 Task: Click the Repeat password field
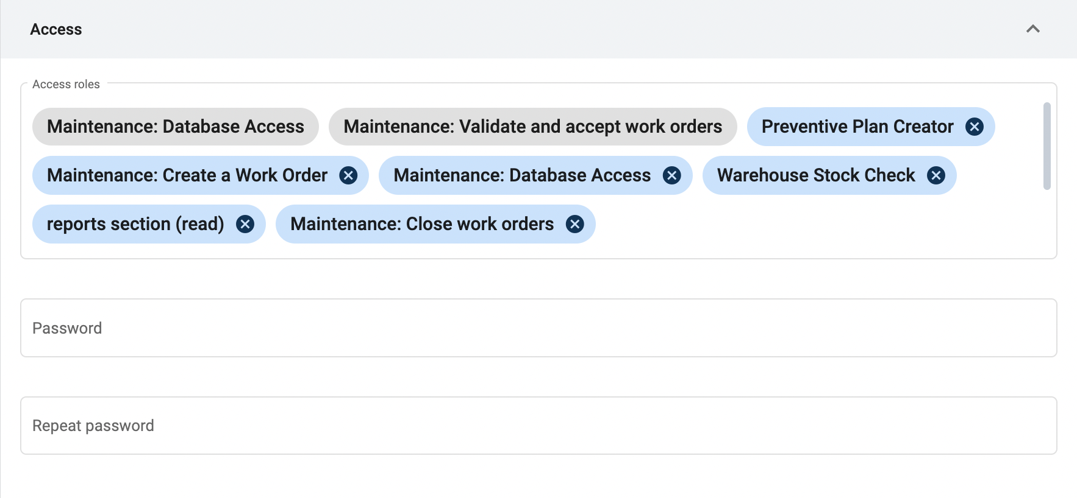pyautogui.click(x=538, y=426)
